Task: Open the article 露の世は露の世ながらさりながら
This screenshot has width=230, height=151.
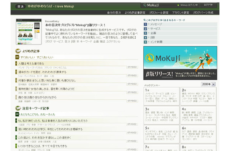Action: pos(37,97)
